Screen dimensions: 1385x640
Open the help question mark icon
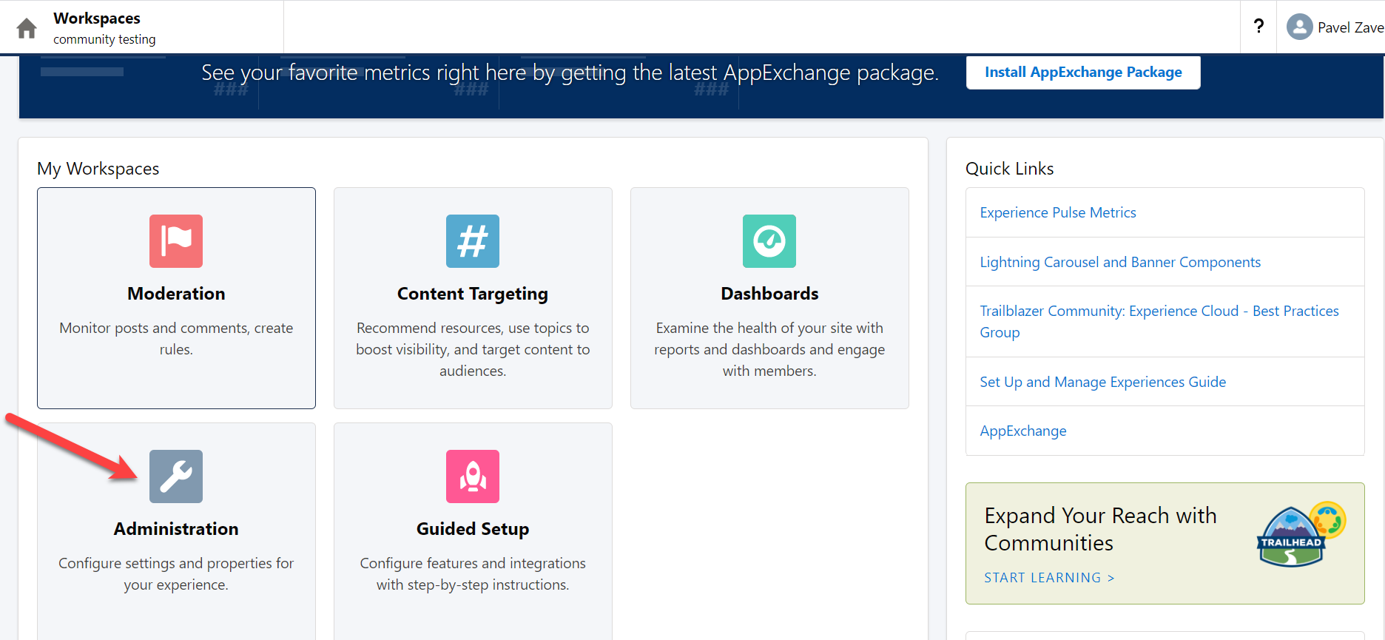pos(1258,27)
